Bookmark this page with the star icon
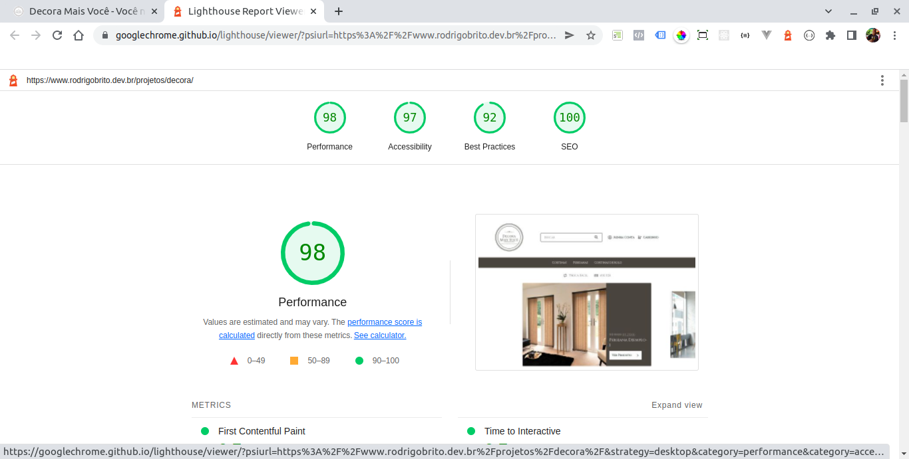This screenshot has height=459, width=909. [590, 36]
